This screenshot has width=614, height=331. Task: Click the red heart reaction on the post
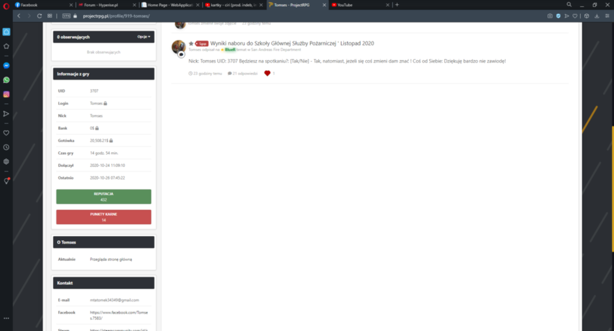pos(267,74)
